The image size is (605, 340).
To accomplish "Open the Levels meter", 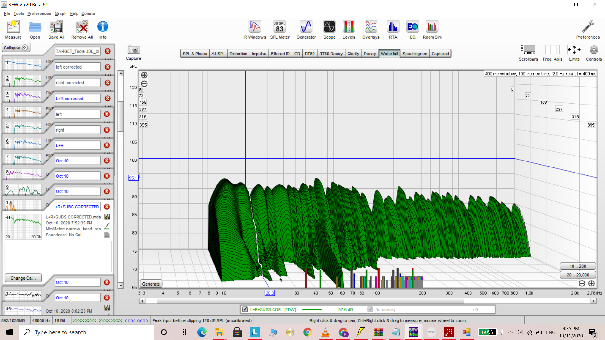I will pos(349,30).
